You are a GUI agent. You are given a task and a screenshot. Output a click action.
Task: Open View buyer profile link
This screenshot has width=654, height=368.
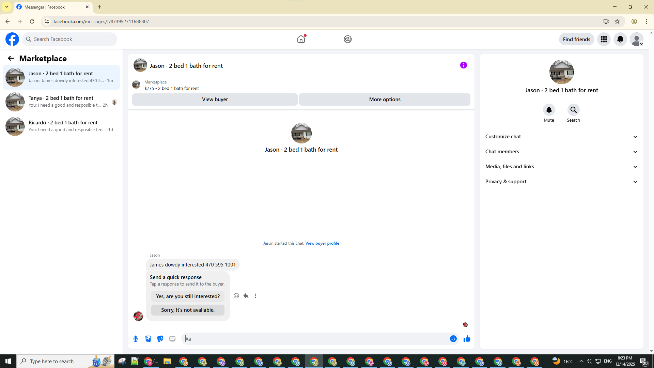(322, 243)
